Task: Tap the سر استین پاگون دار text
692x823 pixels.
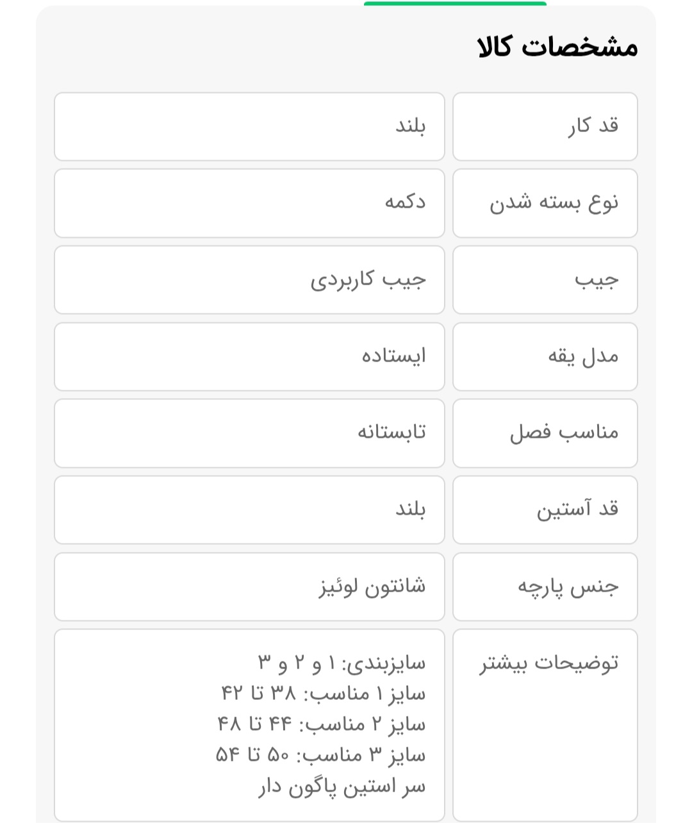Action: (x=342, y=786)
